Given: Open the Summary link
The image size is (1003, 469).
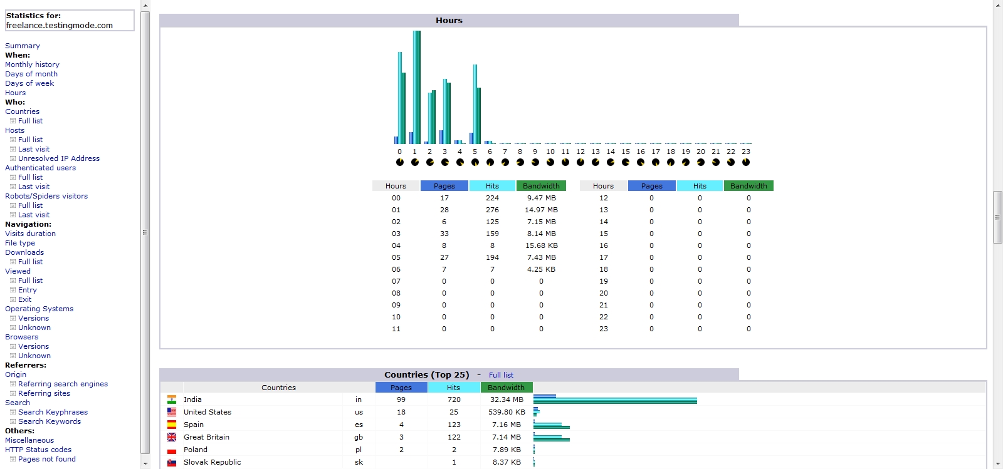Looking at the screenshot, I should (x=23, y=46).
